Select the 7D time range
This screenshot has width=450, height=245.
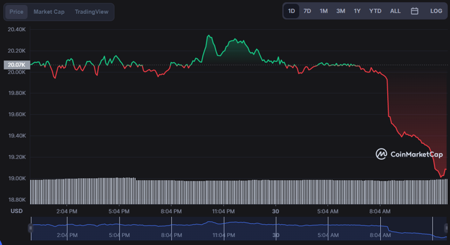tap(307, 11)
